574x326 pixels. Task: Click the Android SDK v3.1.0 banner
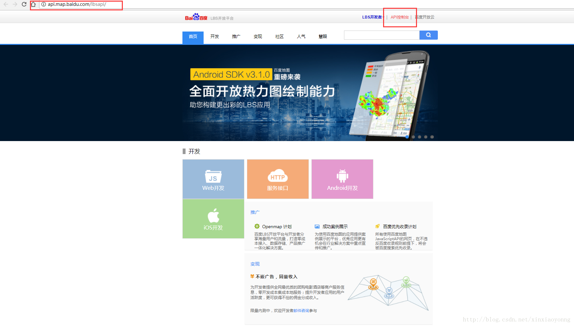pyautogui.click(x=231, y=74)
